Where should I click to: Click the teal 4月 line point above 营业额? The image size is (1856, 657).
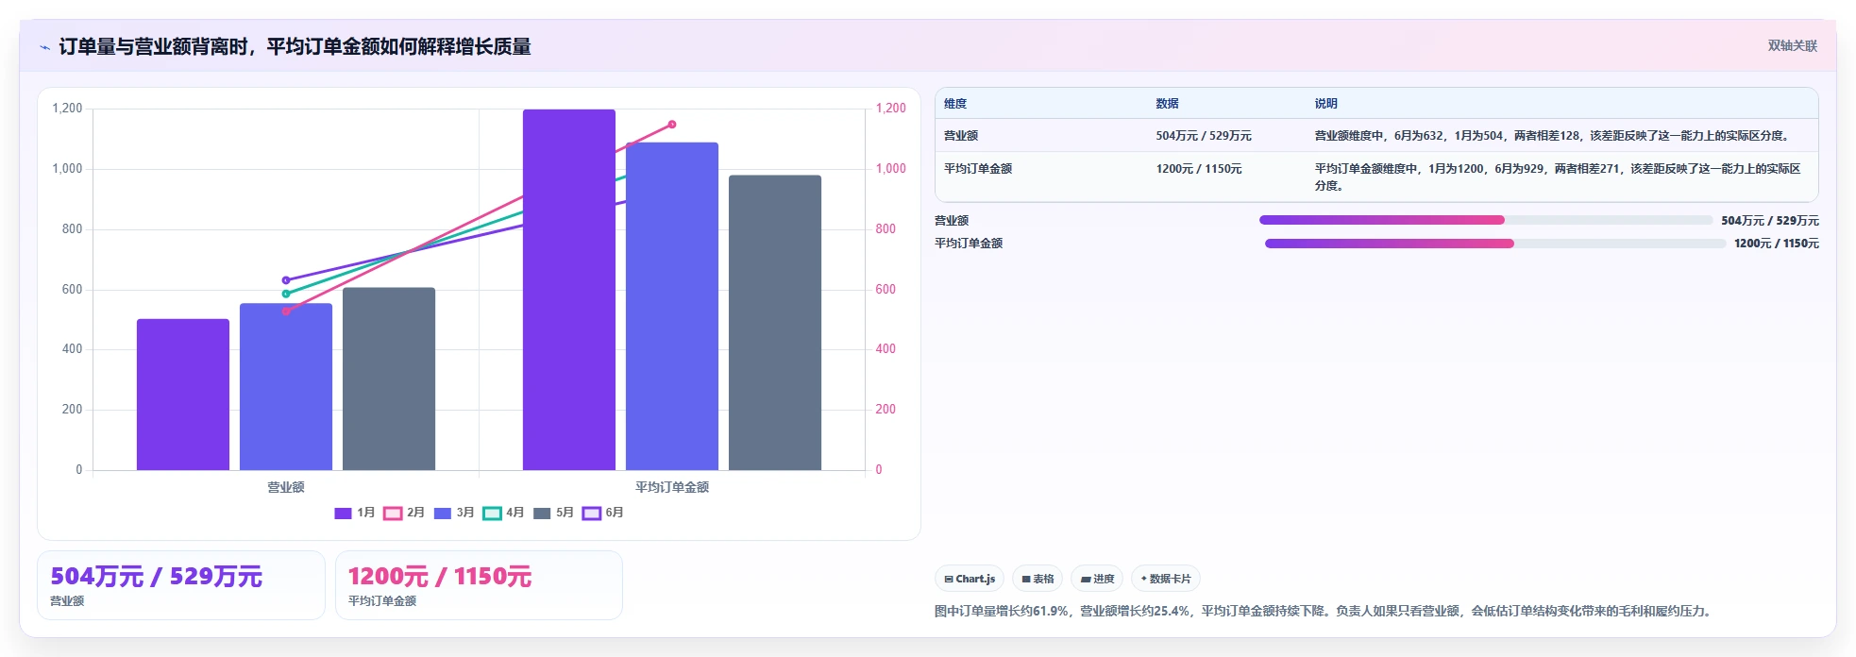286,294
